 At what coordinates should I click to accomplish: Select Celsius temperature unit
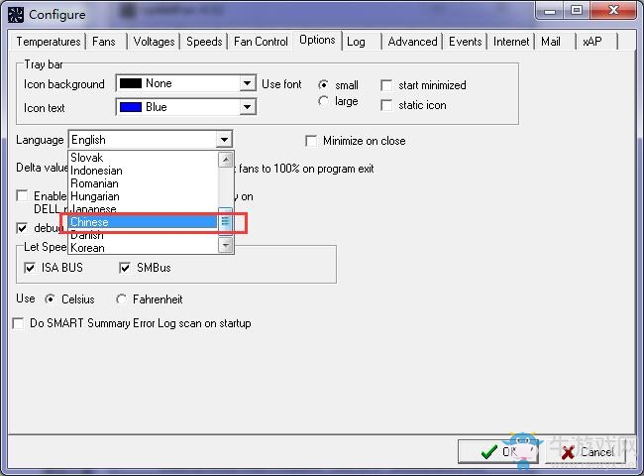tap(50, 298)
